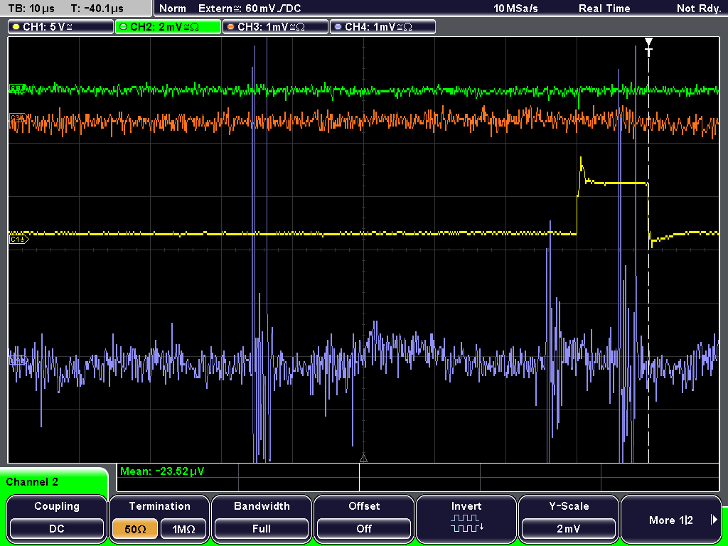Select the CH1: 5 V channel tab

point(61,27)
